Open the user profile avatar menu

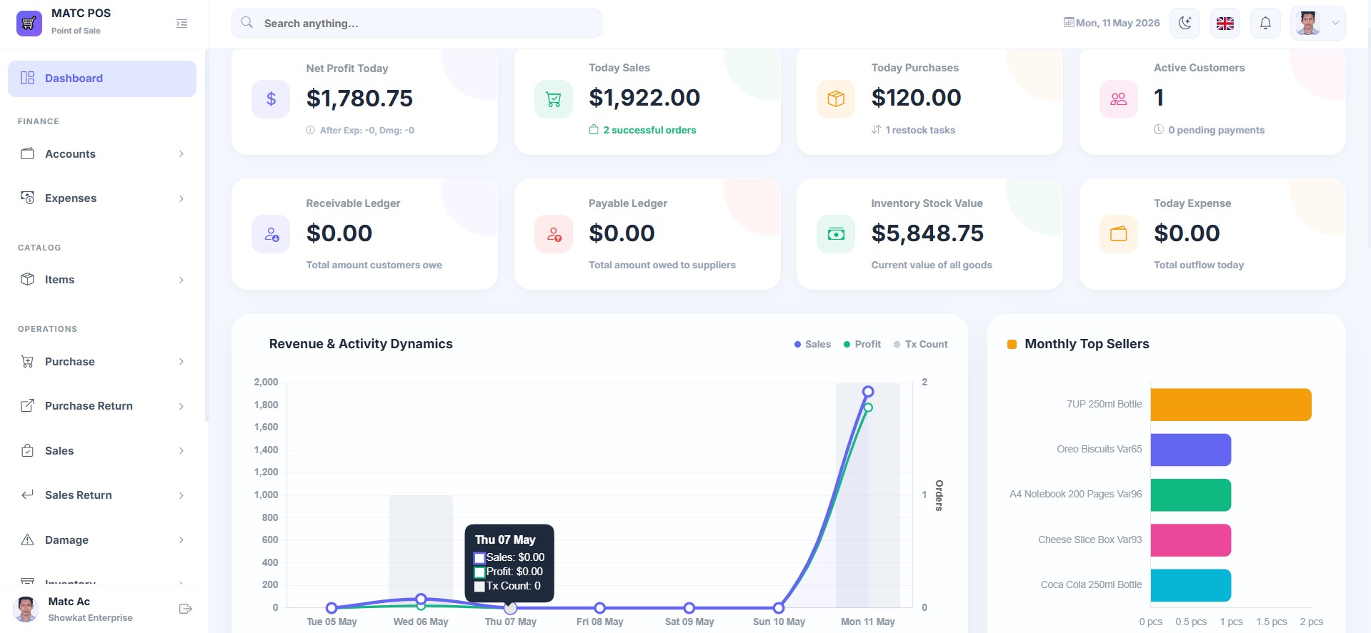[1318, 23]
